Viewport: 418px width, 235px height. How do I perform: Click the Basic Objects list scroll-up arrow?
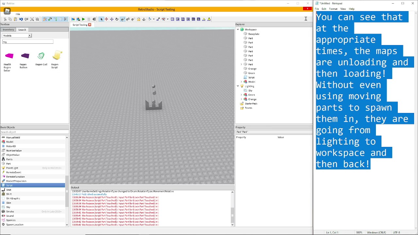(x=67, y=137)
